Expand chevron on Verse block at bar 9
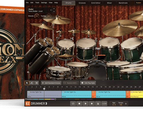This screenshot has width=143, height=114. (63, 92)
